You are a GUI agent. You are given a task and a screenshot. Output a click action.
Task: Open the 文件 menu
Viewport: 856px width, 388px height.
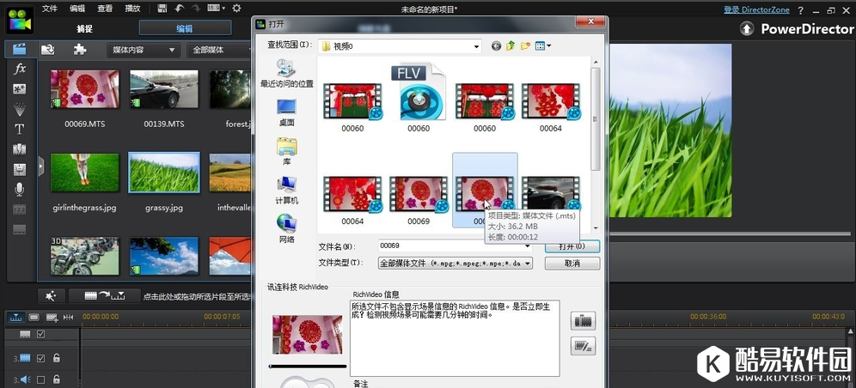click(50, 9)
